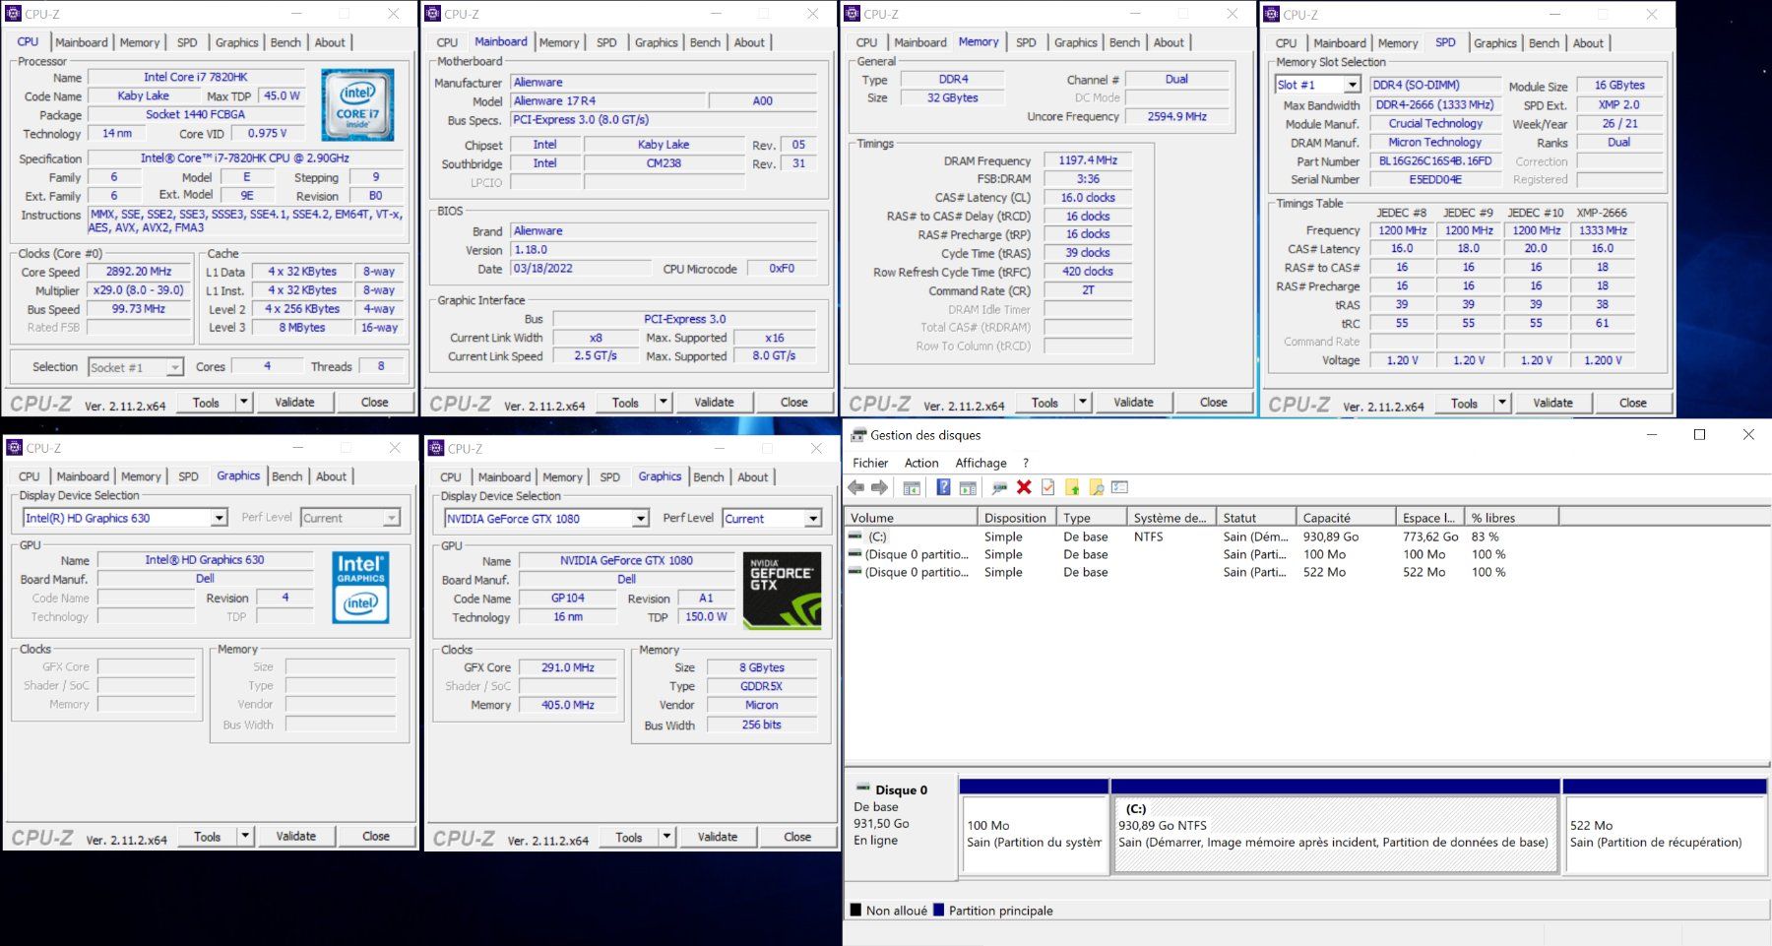Image resolution: width=1772 pixels, height=946 pixels.
Task: Open the Affichage menu
Action: (981, 463)
